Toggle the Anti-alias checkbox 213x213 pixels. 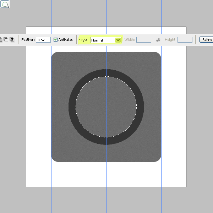coord(56,40)
